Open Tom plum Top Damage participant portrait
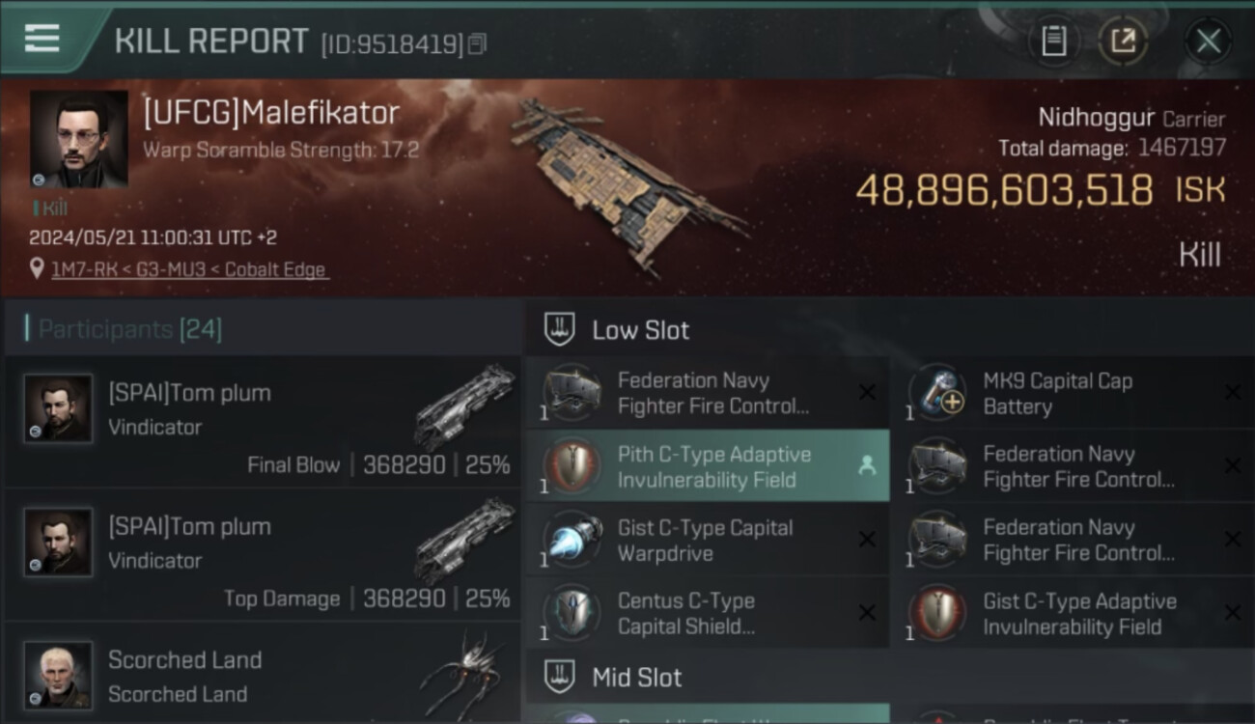The width and height of the screenshot is (1255, 724). (59, 543)
